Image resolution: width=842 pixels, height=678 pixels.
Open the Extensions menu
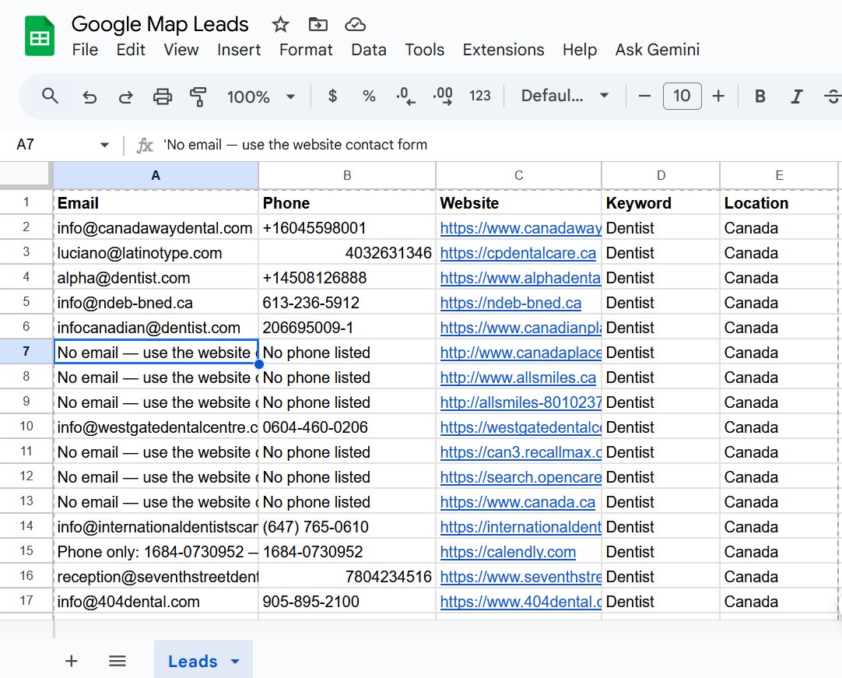(503, 50)
